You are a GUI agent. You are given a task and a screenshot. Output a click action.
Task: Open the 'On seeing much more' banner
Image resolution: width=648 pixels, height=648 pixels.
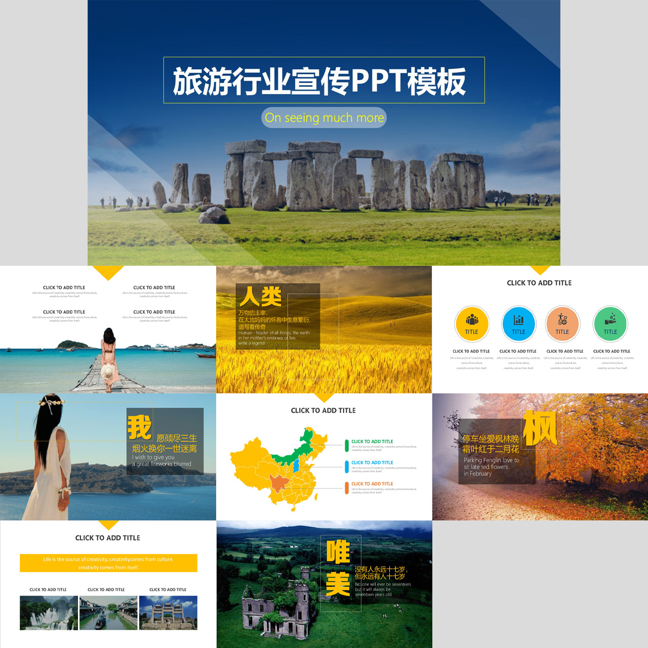point(324,117)
